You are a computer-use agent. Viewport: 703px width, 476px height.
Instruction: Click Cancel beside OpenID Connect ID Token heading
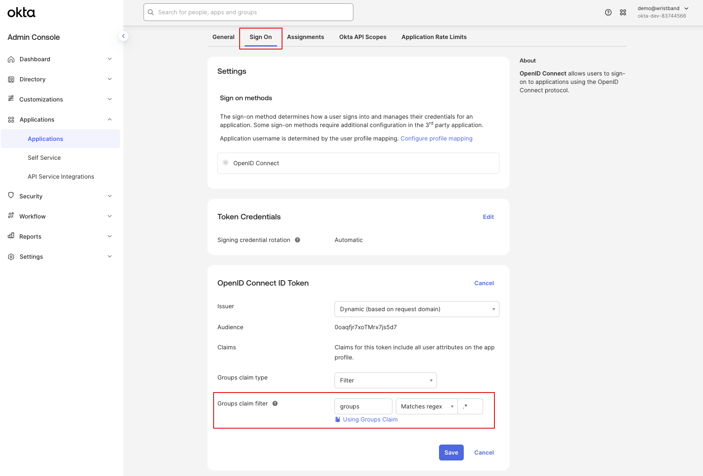[x=484, y=283]
